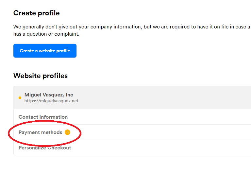Click the Website profiles heading
252x171 pixels.
[41, 76]
